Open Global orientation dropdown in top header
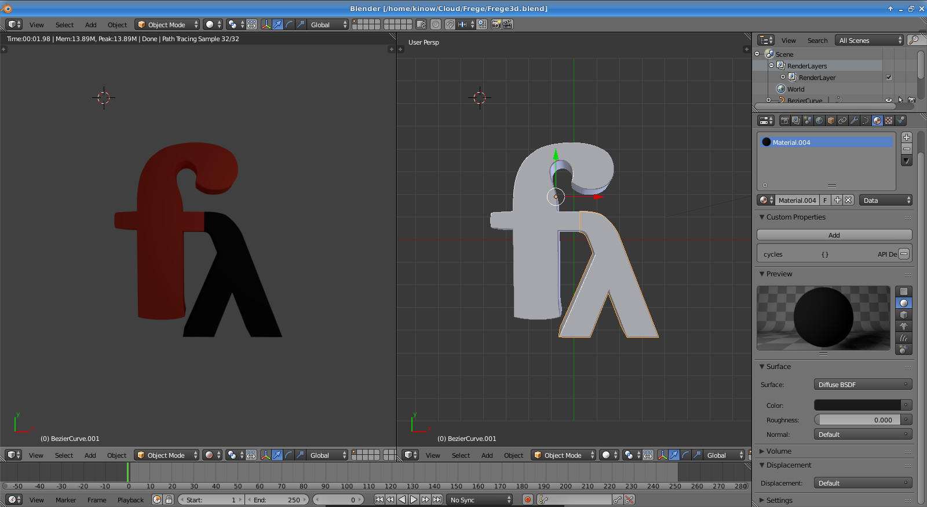Screen dimensions: 927x507 (328, 24)
